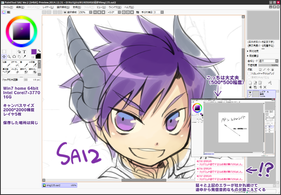Open 編集(E) menu
The width and height of the screenshot is (281, 195).
coord(20,7)
